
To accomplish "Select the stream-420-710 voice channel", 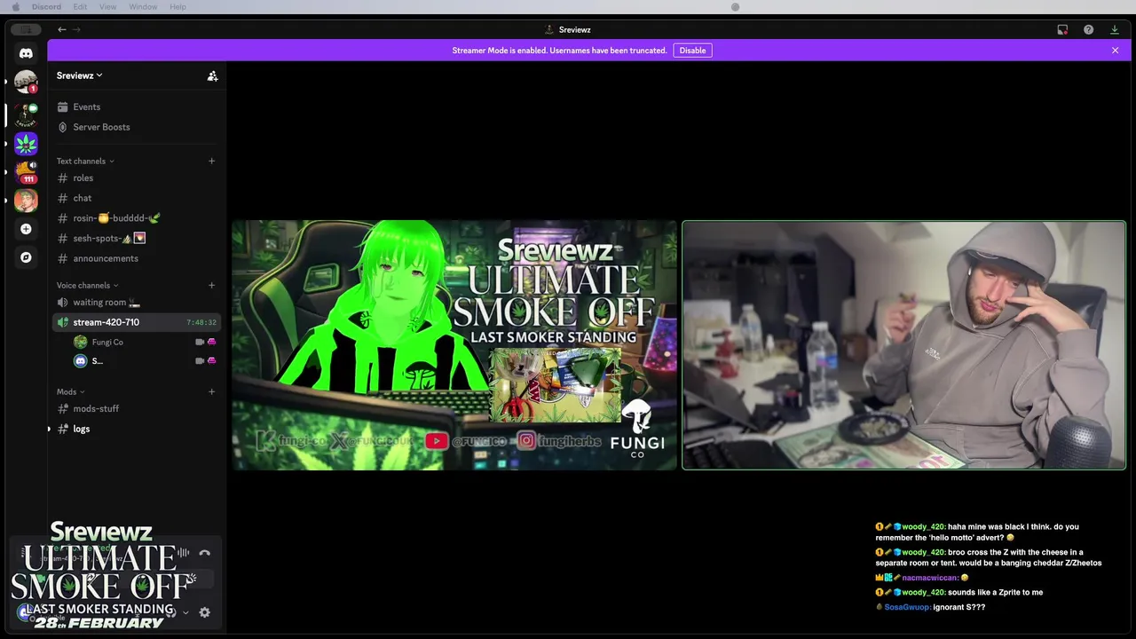I will (136, 322).
